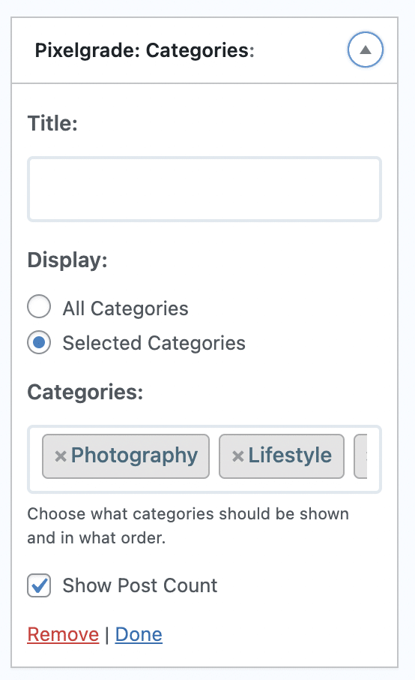
Task: Click the Done link
Action: tap(139, 634)
